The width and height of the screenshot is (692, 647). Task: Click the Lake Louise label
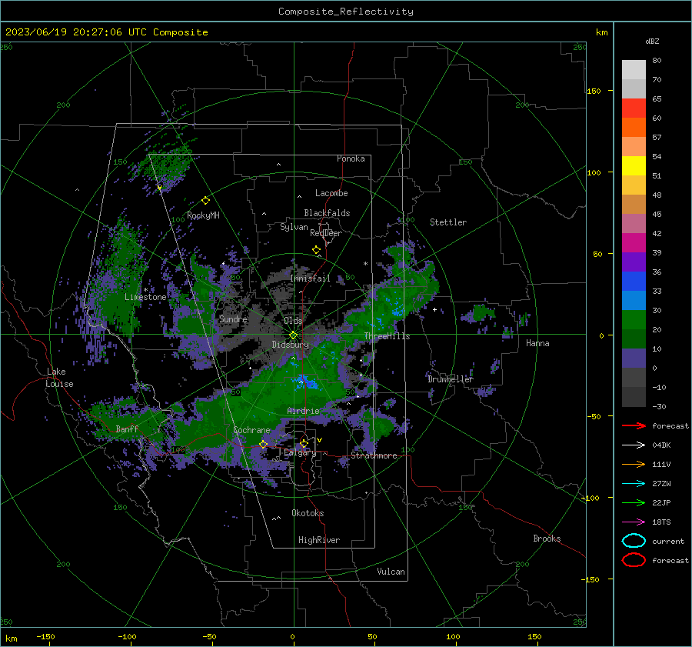coord(59,378)
